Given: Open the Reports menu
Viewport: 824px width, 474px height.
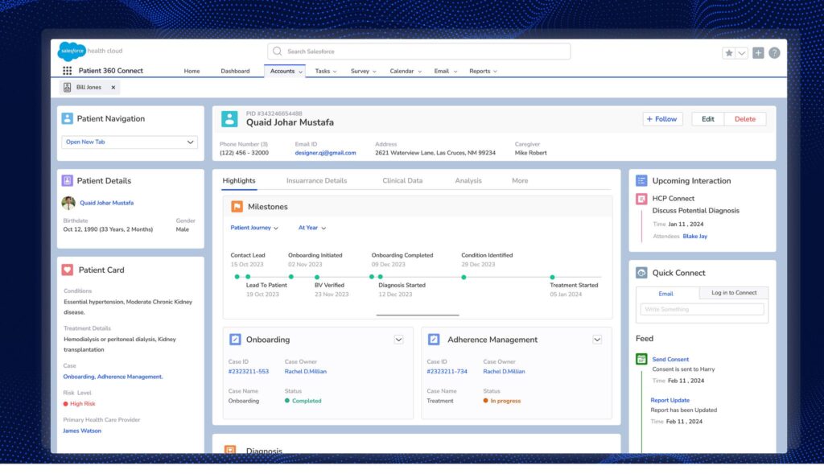Looking at the screenshot, I should (483, 71).
